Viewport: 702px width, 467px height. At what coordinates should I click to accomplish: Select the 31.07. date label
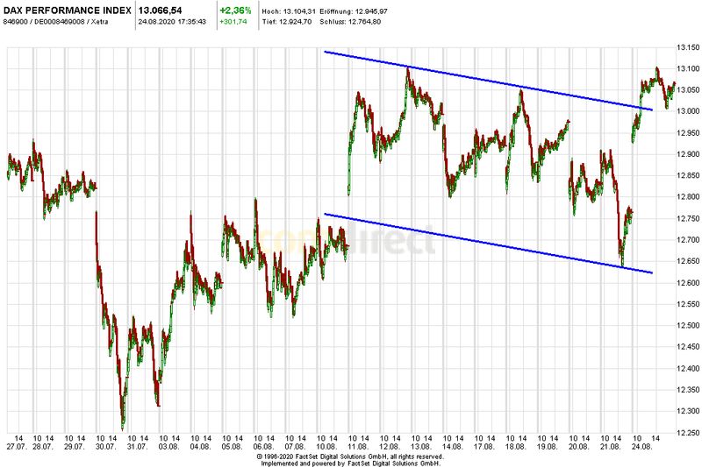138,447
